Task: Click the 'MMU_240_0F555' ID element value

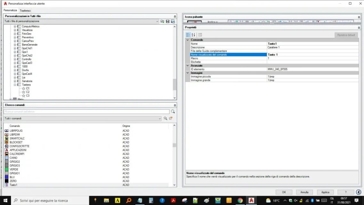Action: click(278, 69)
